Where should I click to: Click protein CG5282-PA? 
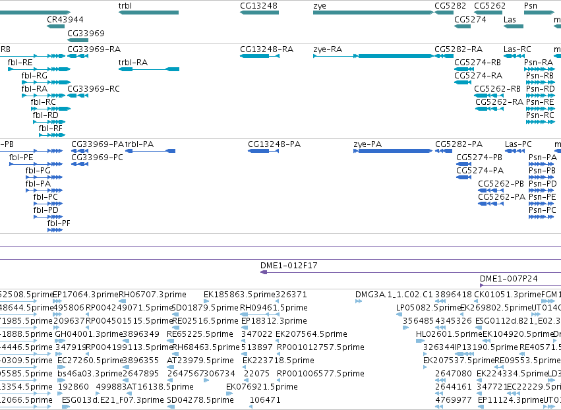(444, 151)
